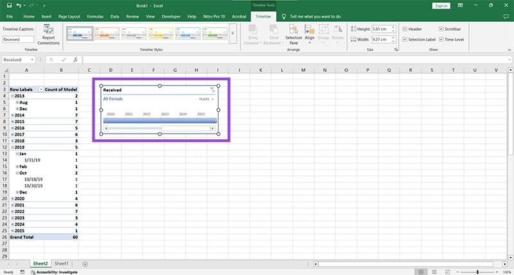The height and width of the screenshot is (275, 514).
Task: Toggle the Selection Label checkbox
Action: pyautogui.click(x=404, y=39)
